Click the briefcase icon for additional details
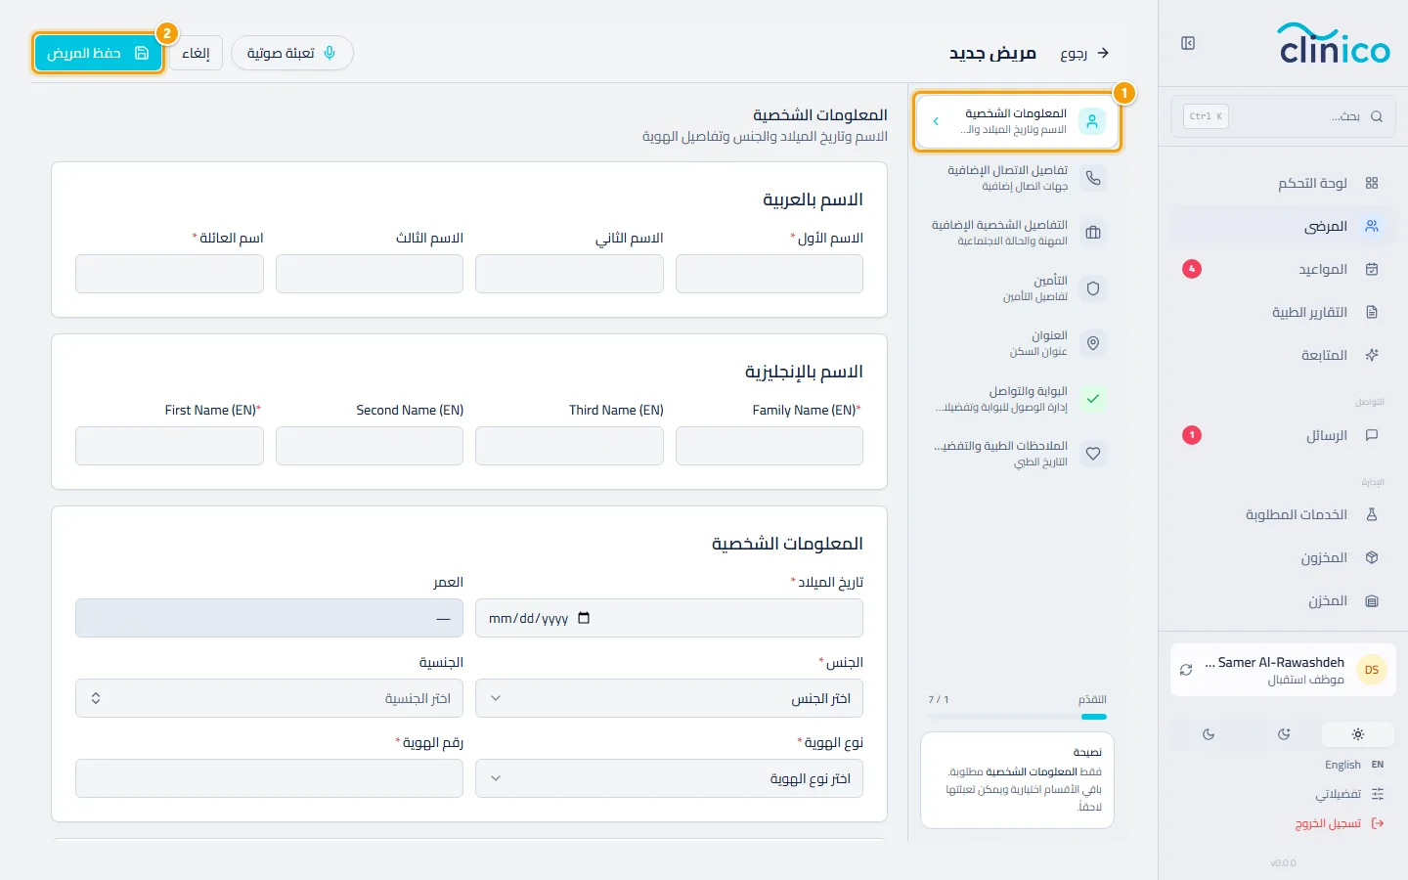 coord(1093,233)
